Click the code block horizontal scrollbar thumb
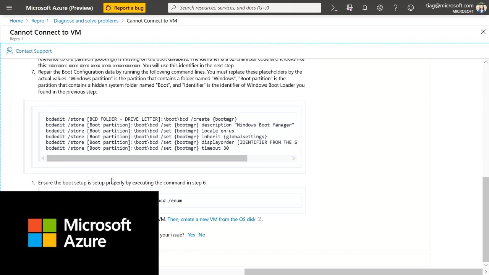Image resolution: width=489 pixels, height=275 pixels. (x=147, y=158)
